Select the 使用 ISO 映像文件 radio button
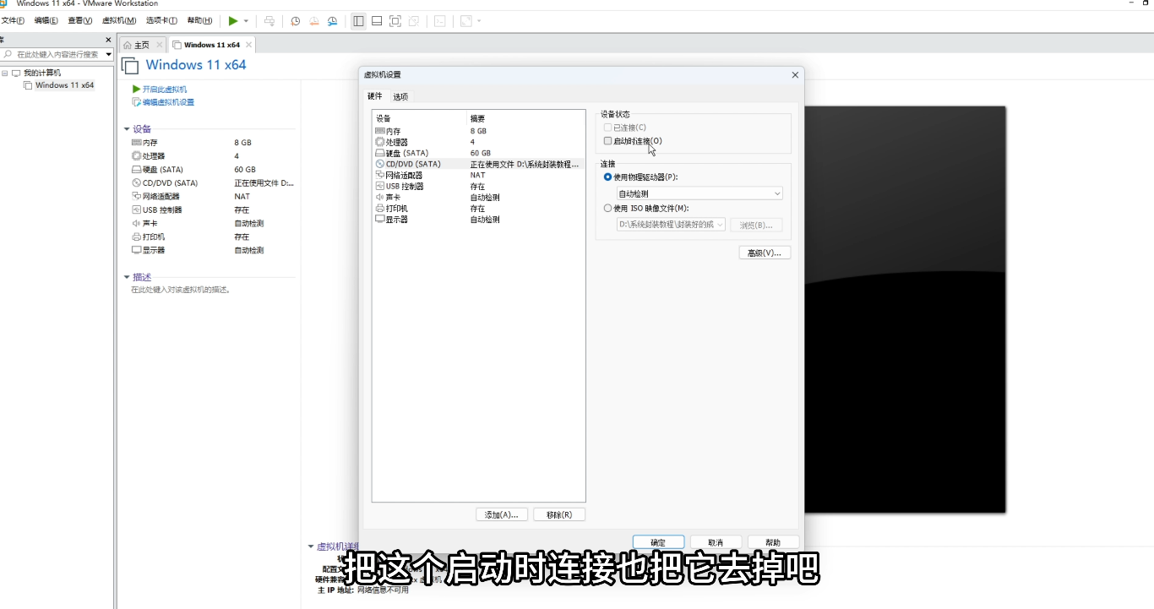 pos(608,208)
